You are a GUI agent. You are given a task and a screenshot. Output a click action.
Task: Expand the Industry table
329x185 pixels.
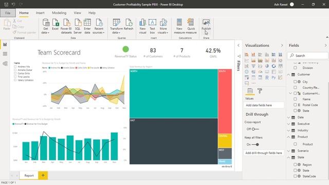click(289, 130)
